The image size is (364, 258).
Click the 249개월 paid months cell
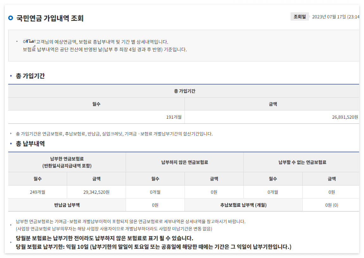37,192
